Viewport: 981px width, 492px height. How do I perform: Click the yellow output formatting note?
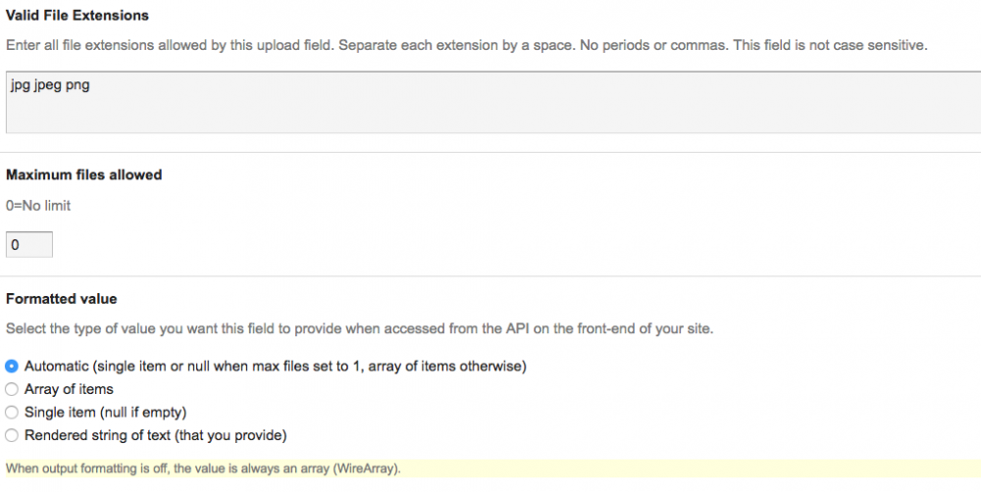(203, 469)
